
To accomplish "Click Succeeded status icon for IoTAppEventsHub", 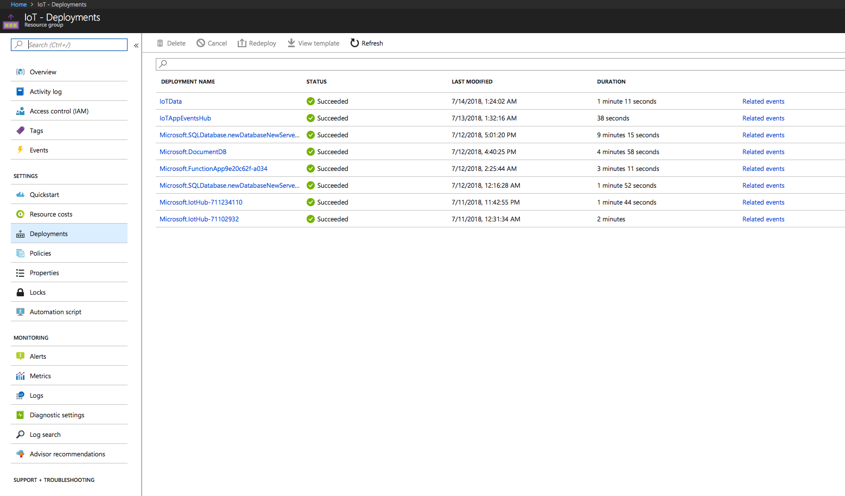I will pos(310,118).
